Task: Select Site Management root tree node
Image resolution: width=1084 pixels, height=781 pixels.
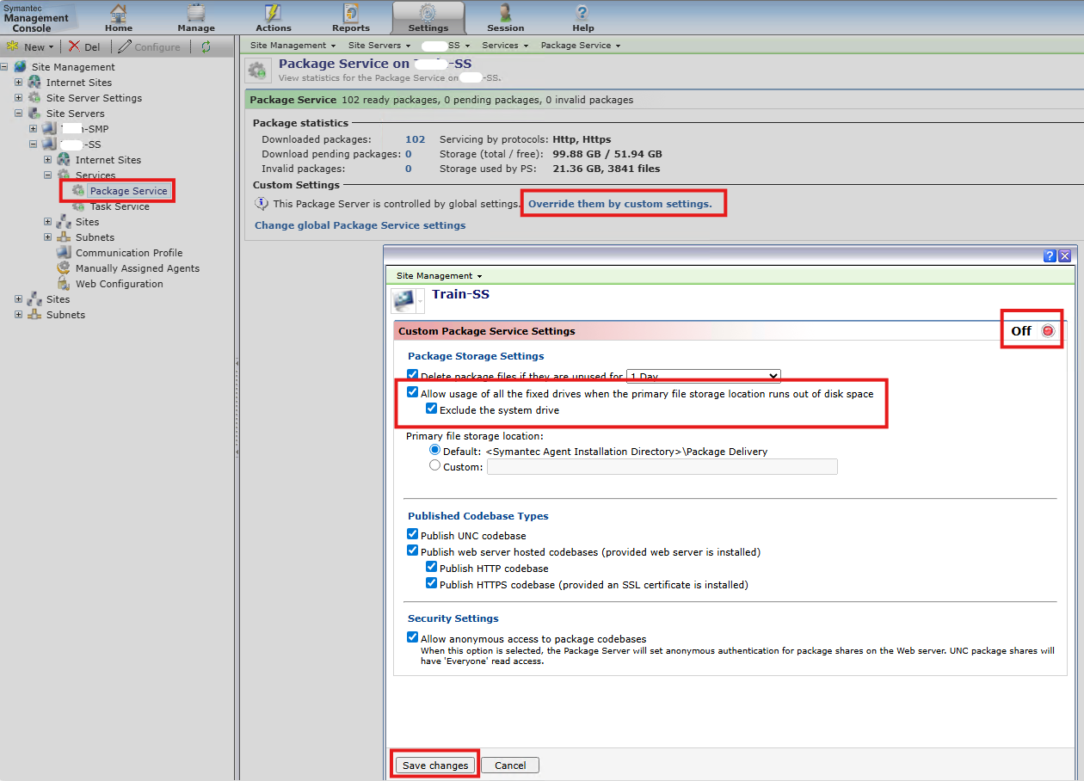Action: pyautogui.click(x=73, y=67)
